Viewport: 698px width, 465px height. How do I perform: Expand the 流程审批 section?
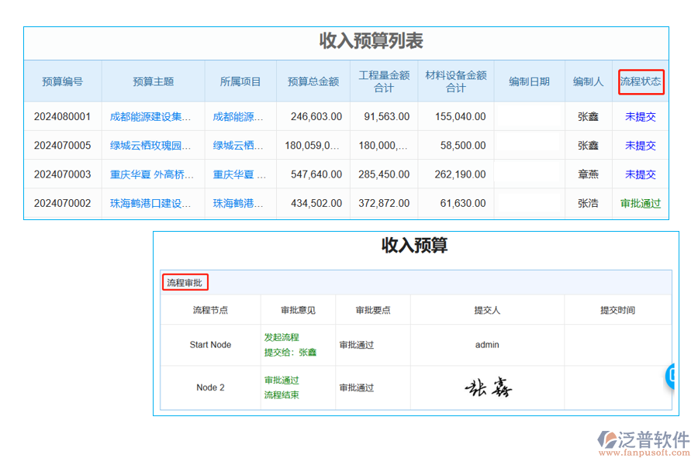coord(184,281)
